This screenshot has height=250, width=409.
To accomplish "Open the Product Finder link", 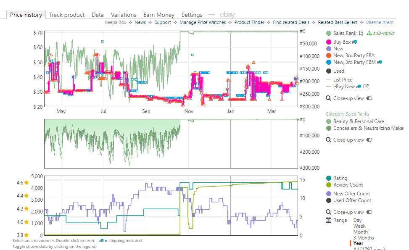I will (x=249, y=22).
